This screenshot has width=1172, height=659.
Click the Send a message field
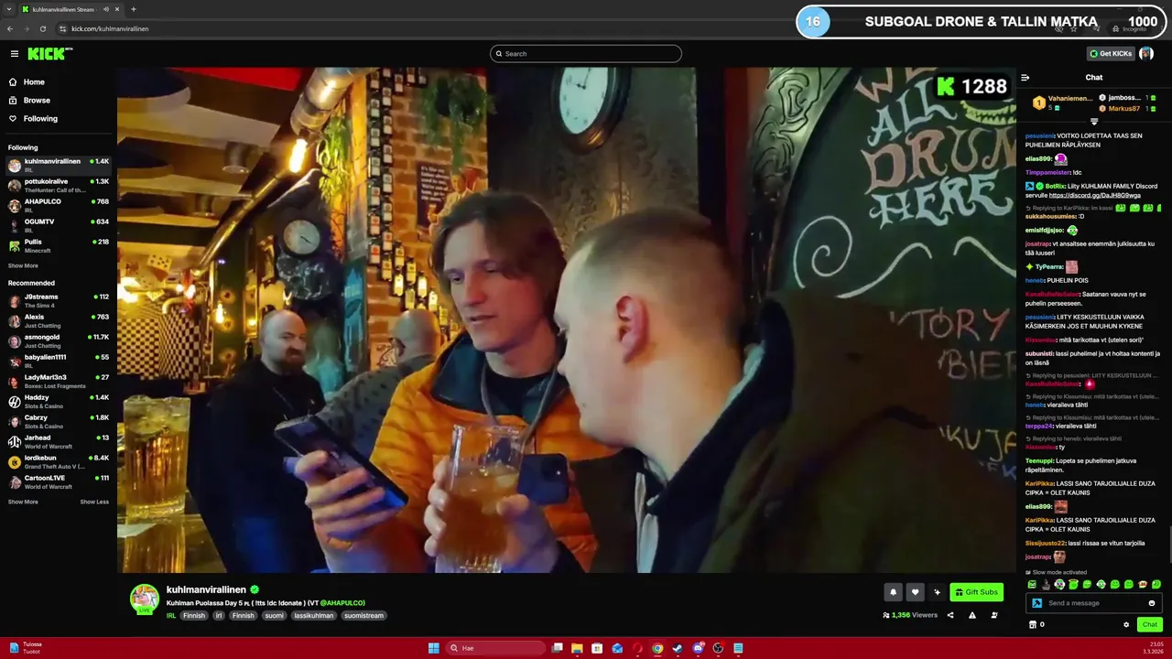[1094, 603]
